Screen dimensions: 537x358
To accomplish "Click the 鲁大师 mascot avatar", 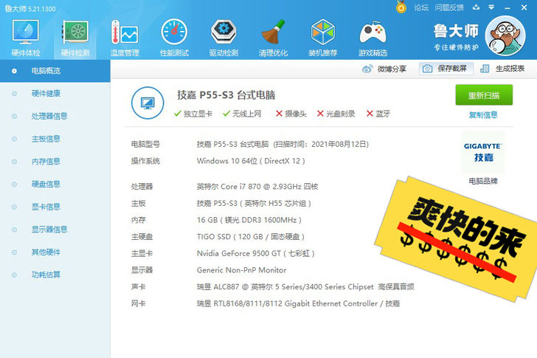I will click(x=505, y=35).
